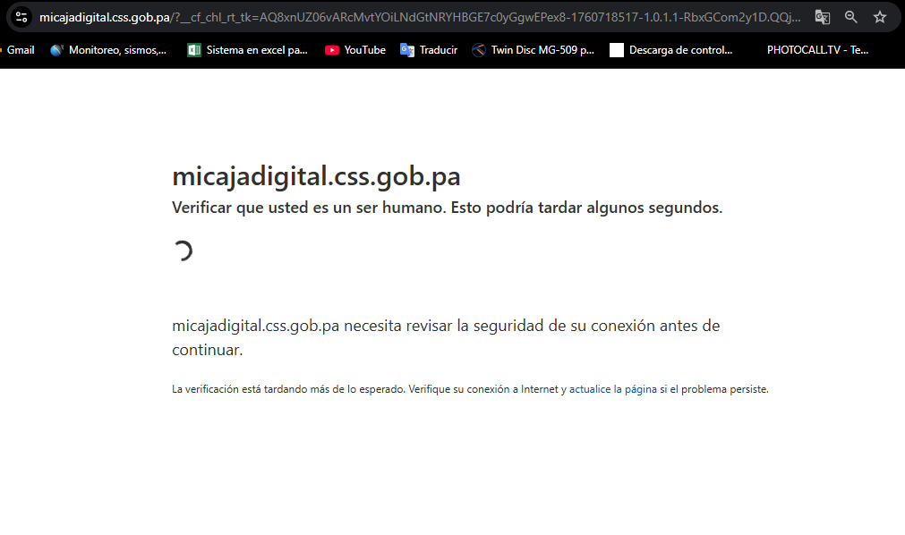Click the loading spinner
This screenshot has height=535, width=905.
183,251
